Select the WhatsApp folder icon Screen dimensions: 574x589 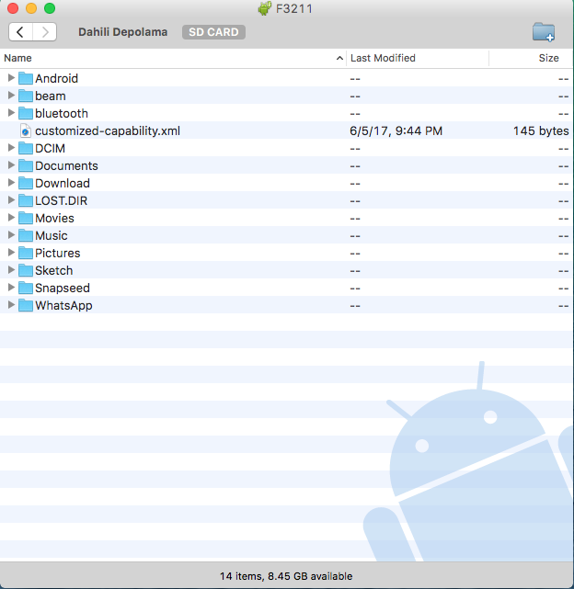pyautogui.click(x=26, y=305)
